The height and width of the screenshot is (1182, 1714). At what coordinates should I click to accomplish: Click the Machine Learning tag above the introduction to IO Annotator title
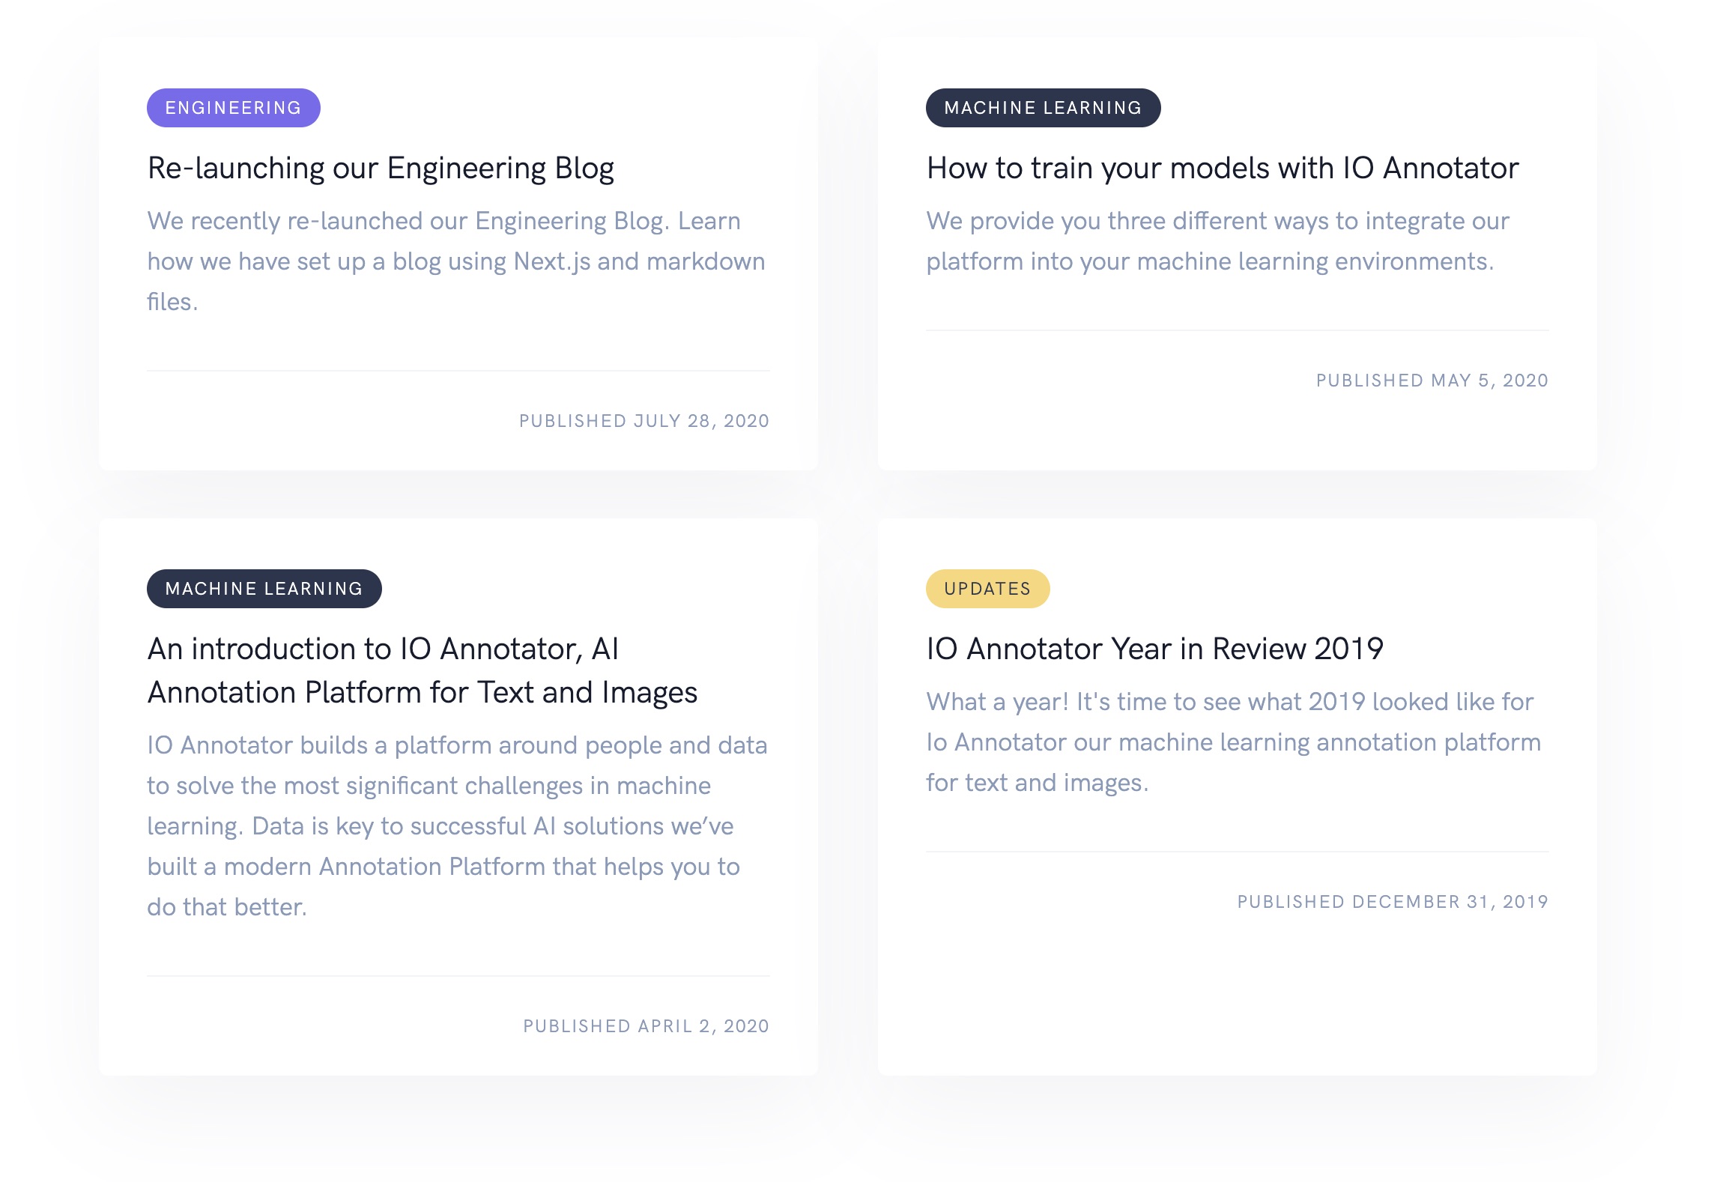(264, 589)
